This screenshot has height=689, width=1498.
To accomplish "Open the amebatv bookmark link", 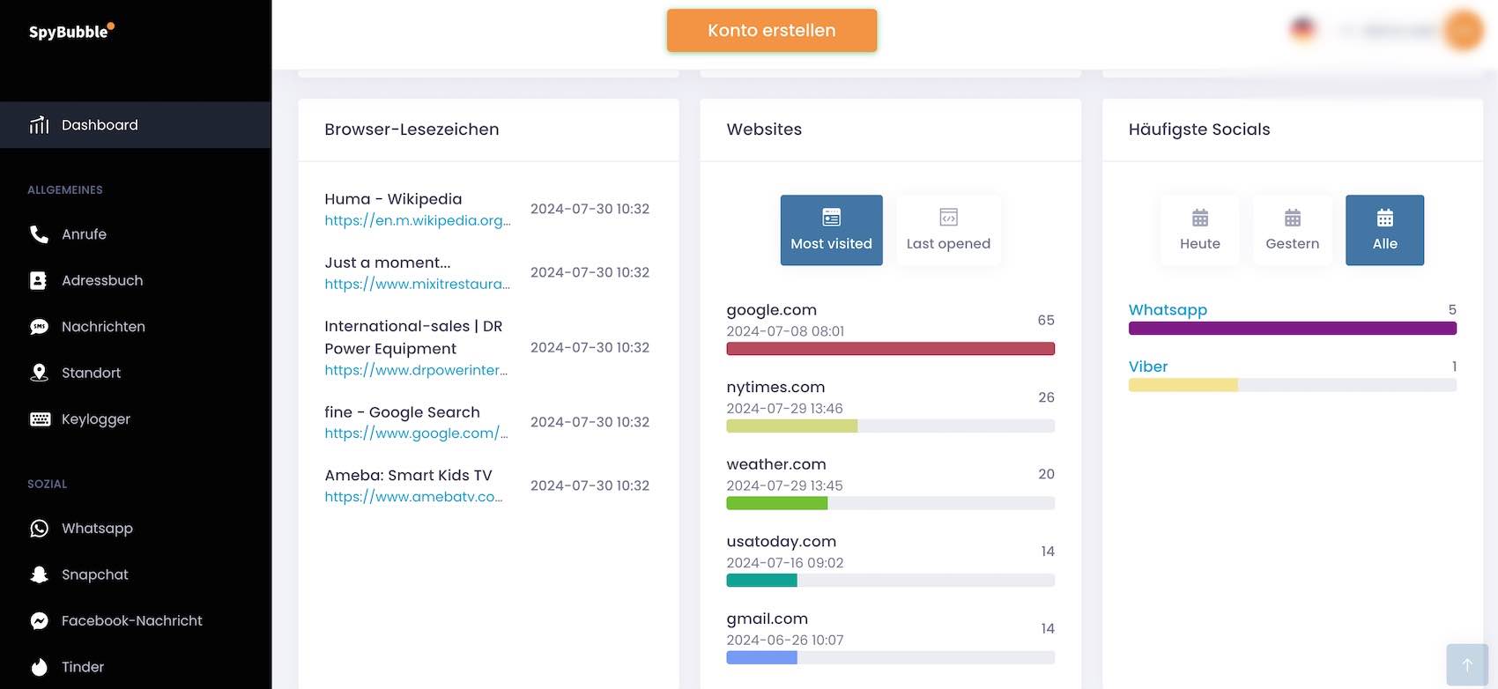I will [x=414, y=497].
